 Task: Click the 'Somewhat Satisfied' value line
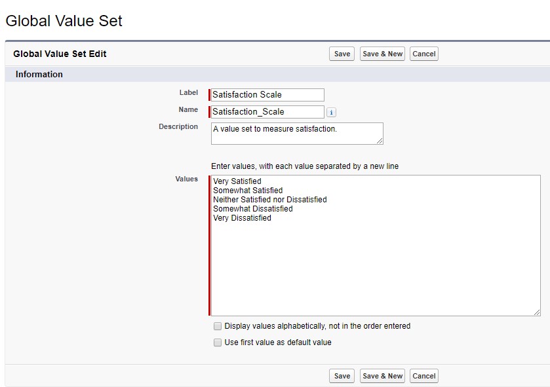point(248,190)
